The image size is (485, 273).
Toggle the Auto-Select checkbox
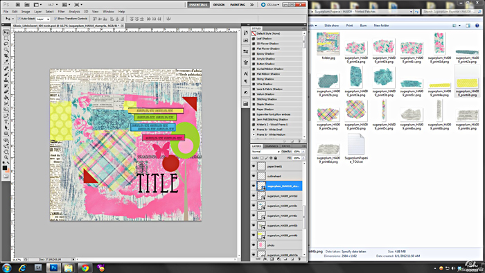(19, 19)
